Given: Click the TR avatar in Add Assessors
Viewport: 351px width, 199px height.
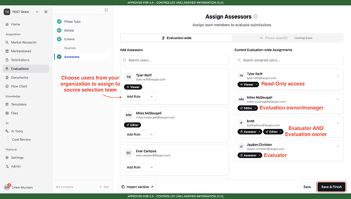Looking at the screenshot, I should [129, 77].
